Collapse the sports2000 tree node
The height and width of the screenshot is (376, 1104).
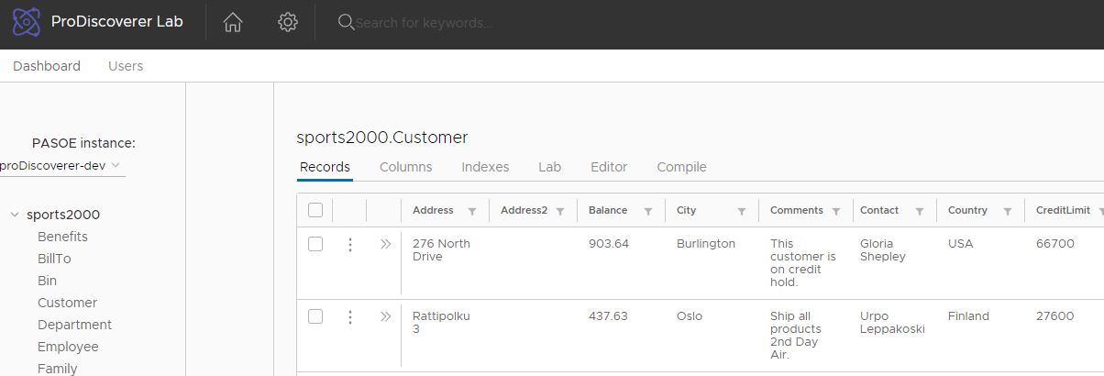(x=15, y=215)
